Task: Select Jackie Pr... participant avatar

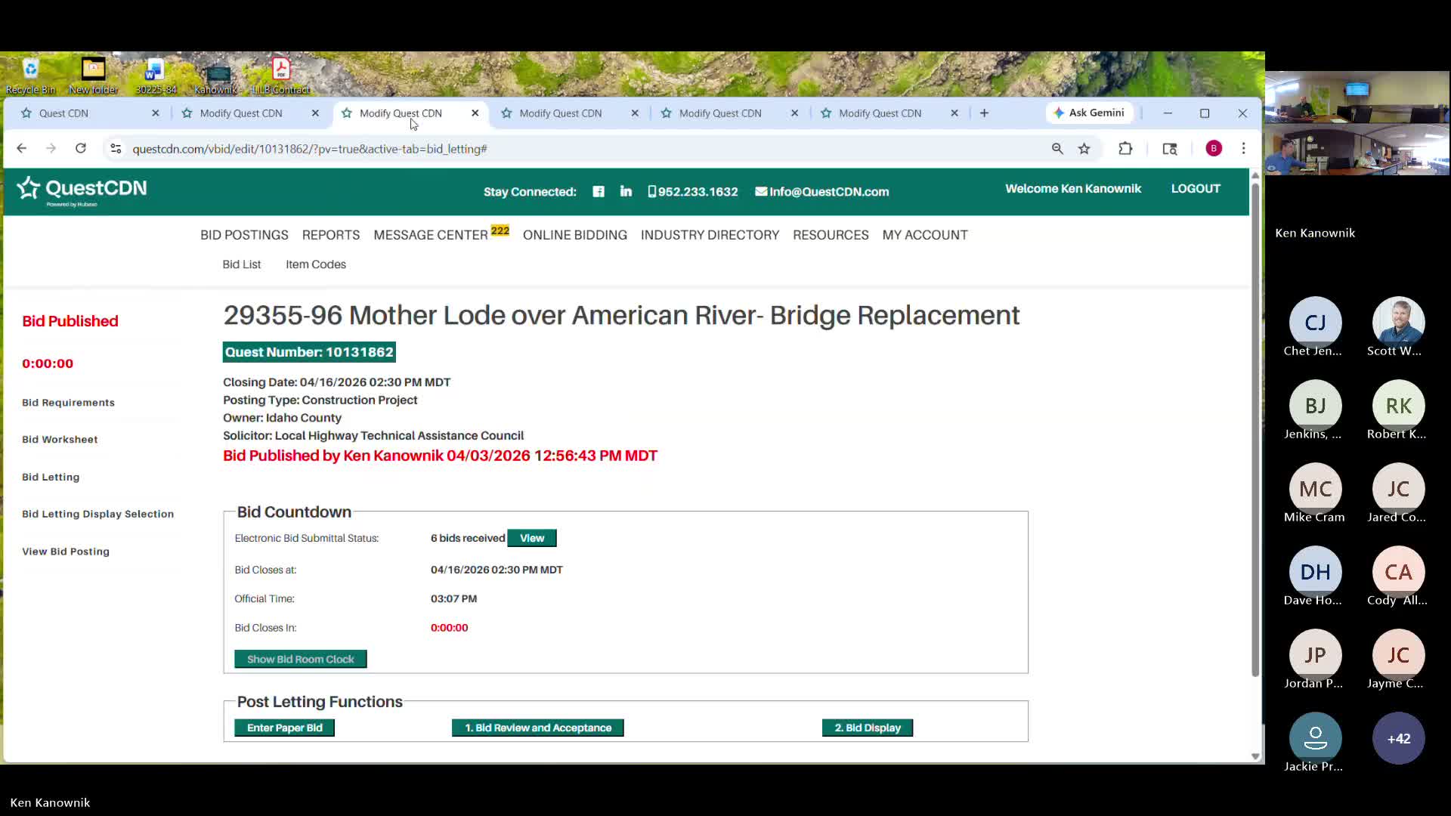Action: 1315,738
